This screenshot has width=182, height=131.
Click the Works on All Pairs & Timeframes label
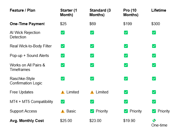pos(28,67)
